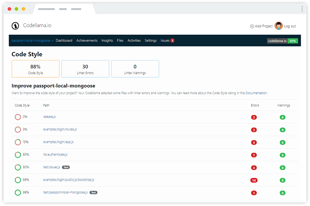Click the Test tag next to test/issues.js
The image size is (310, 206).
coord(66,167)
